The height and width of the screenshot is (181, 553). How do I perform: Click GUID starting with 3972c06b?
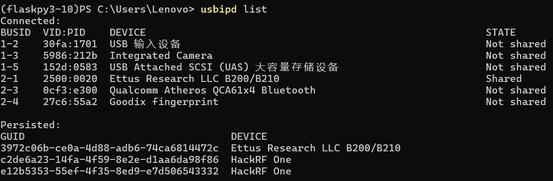point(109,148)
